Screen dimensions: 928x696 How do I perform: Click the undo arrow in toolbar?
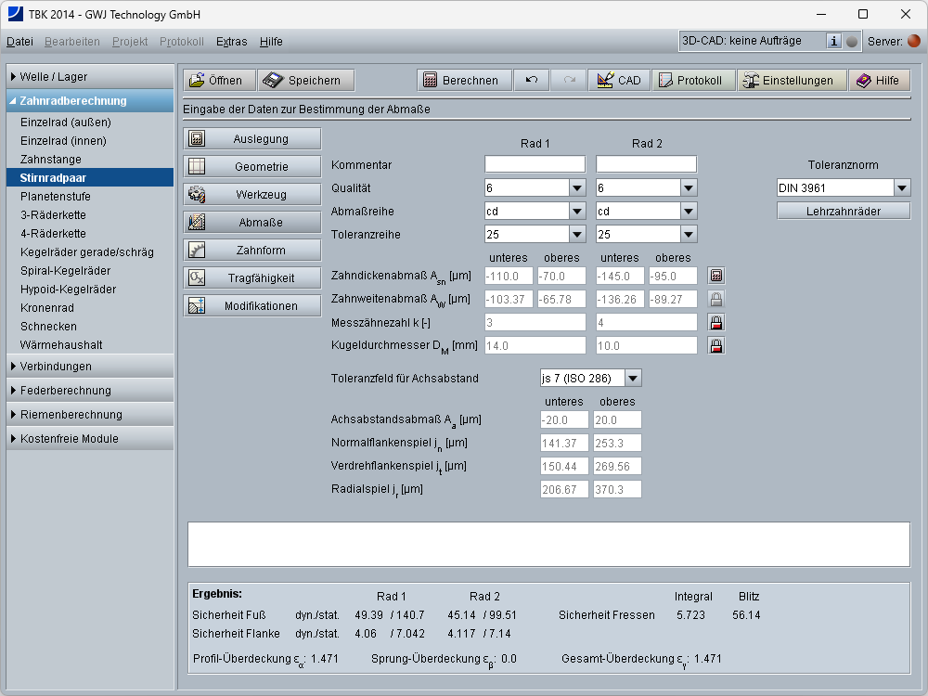pos(532,81)
